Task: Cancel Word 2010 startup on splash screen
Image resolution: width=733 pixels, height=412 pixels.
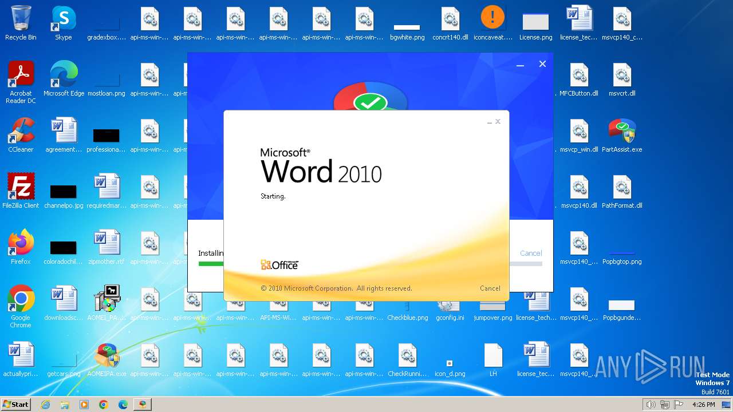Action: 490,288
